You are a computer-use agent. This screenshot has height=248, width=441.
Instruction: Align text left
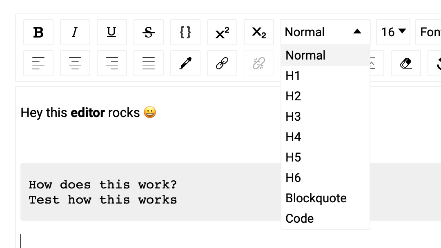click(x=38, y=63)
